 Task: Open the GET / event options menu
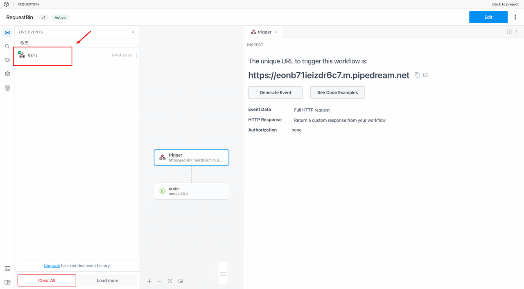[x=136, y=55]
